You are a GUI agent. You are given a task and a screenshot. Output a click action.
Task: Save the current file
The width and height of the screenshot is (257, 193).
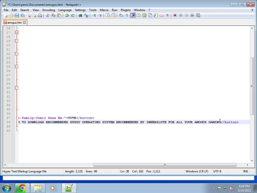pos(17,15)
